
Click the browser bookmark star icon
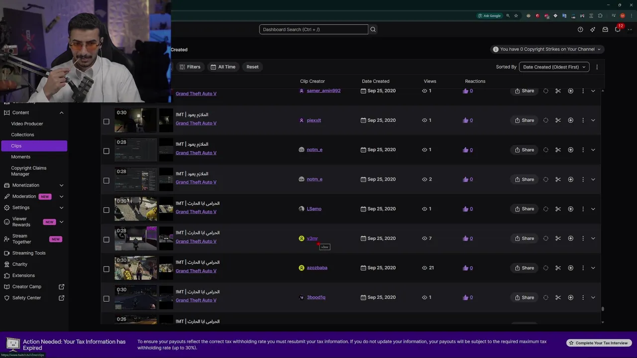516,16
